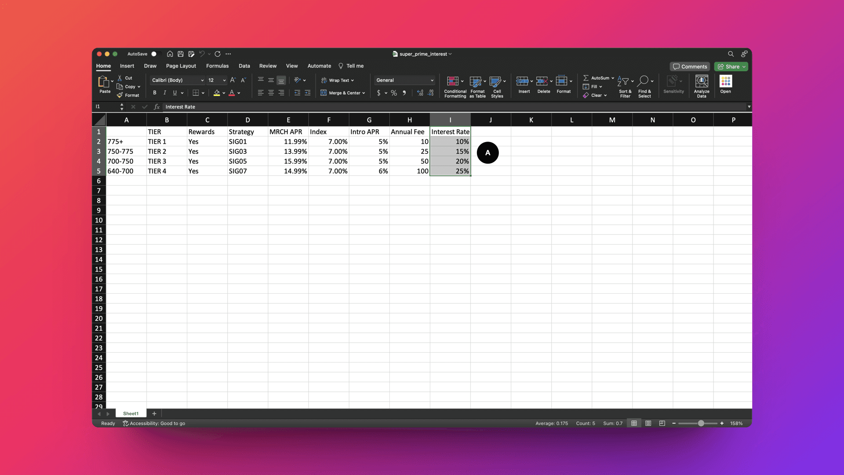Expand borders dropdown arrow
This screenshot has width=844, height=475.
[x=203, y=93]
